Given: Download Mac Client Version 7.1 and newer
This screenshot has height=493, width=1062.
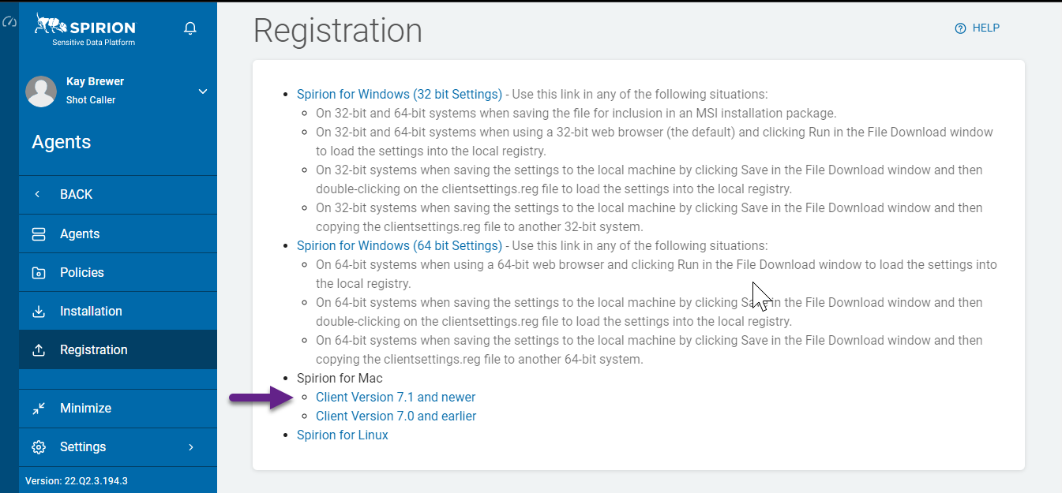Looking at the screenshot, I should [396, 398].
